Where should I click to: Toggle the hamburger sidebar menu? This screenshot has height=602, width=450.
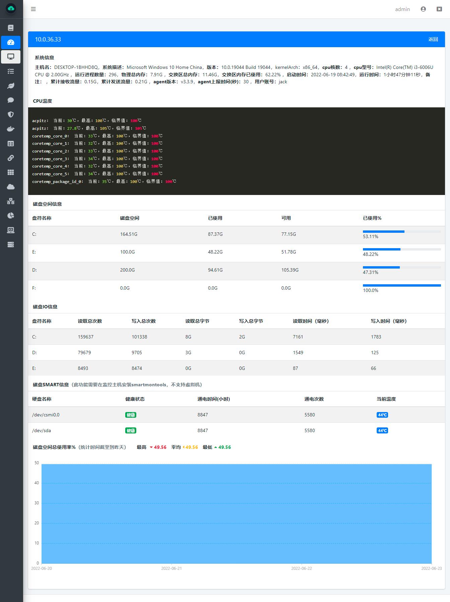tap(33, 9)
